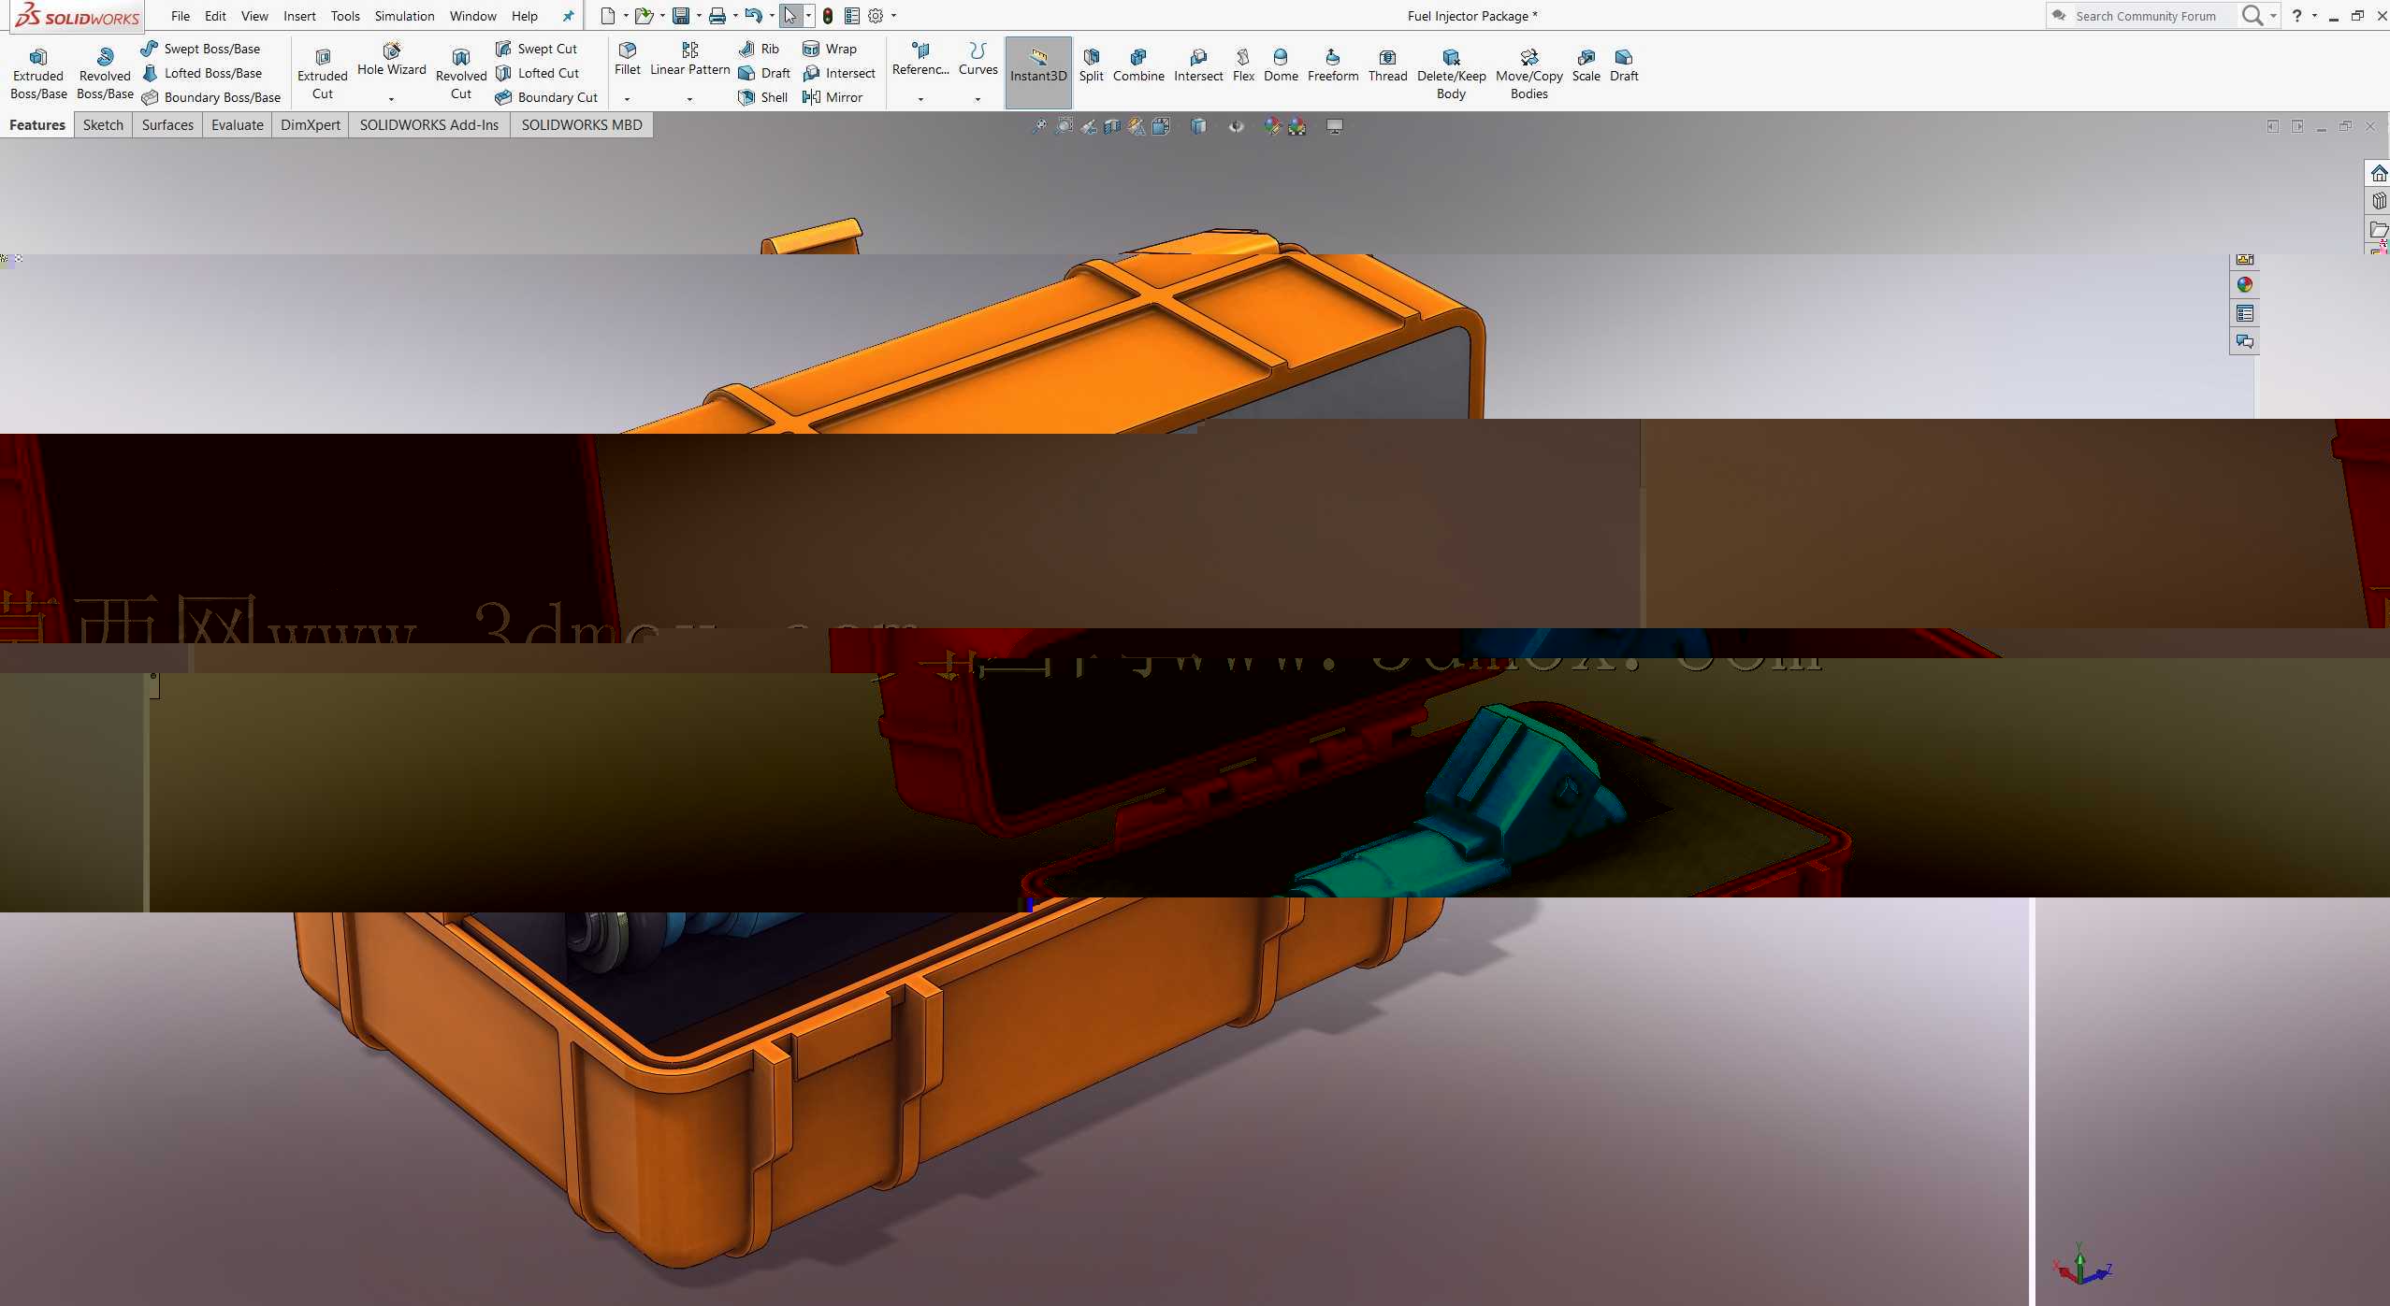Select the Wrap tool

pyautogui.click(x=830, y=49)
